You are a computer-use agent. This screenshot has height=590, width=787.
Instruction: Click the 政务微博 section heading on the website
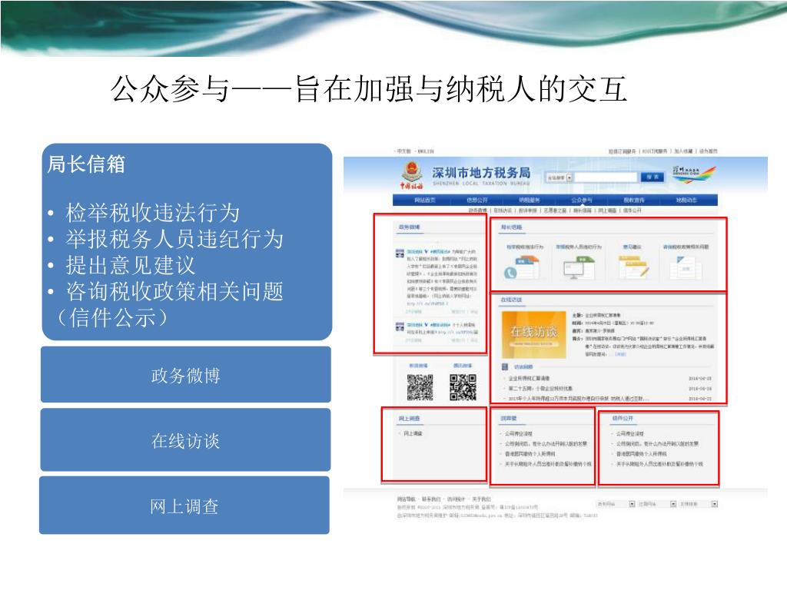[409, 227]
